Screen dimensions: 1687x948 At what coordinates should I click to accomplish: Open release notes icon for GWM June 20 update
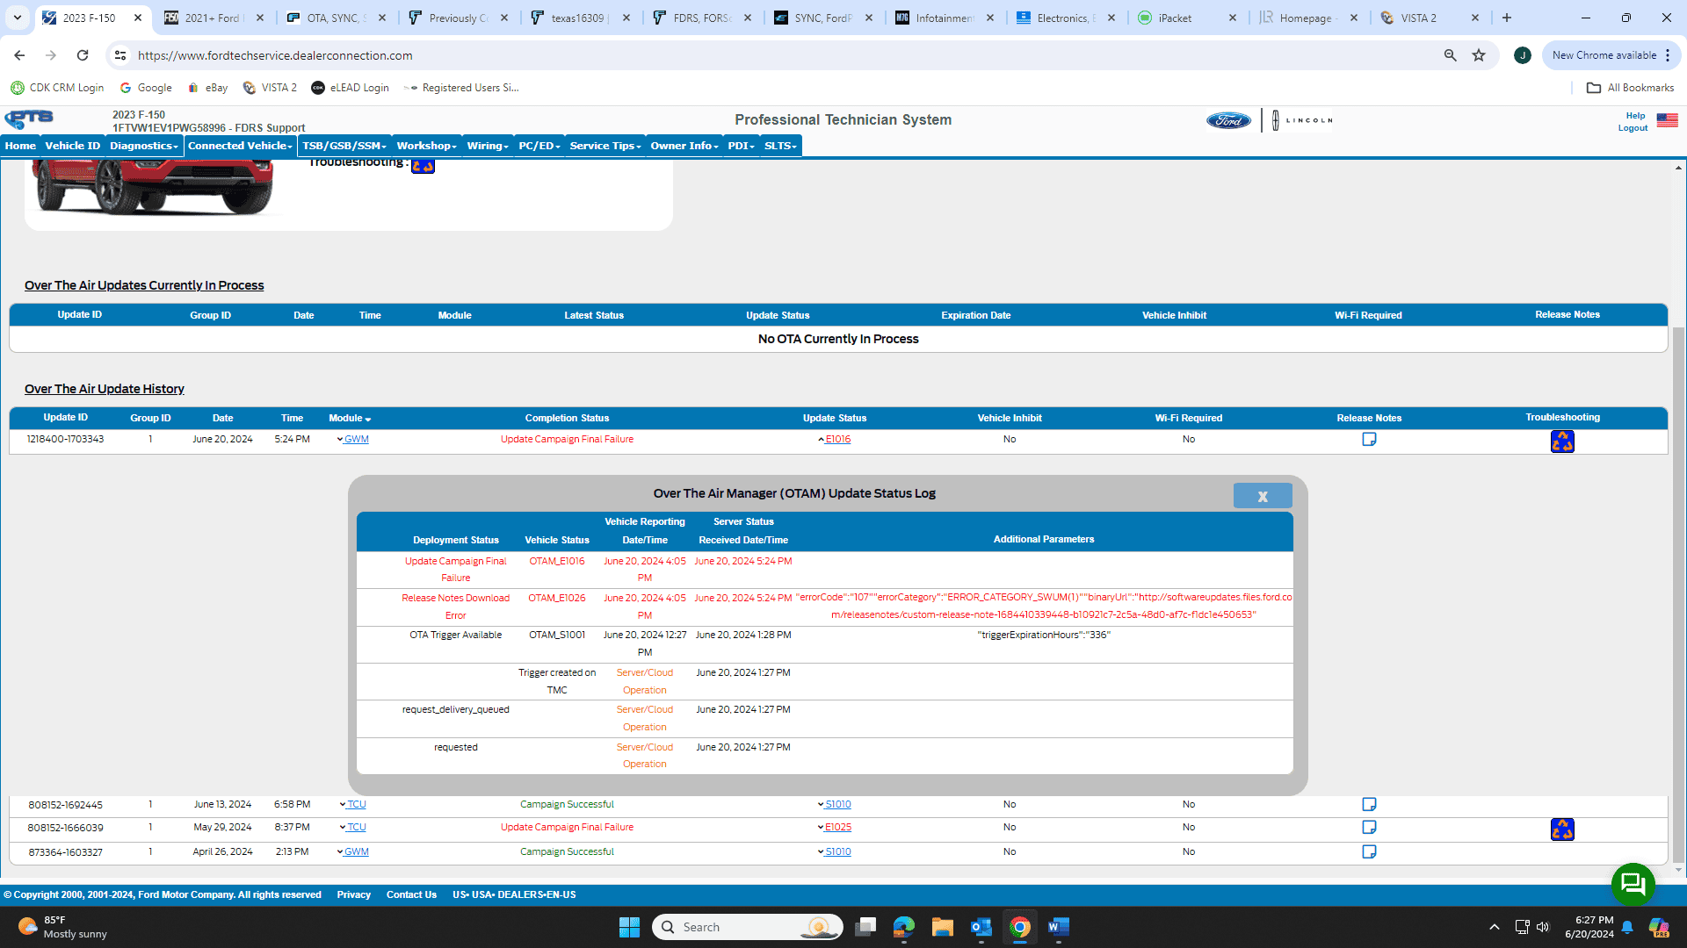click(x=1369, y=439)
